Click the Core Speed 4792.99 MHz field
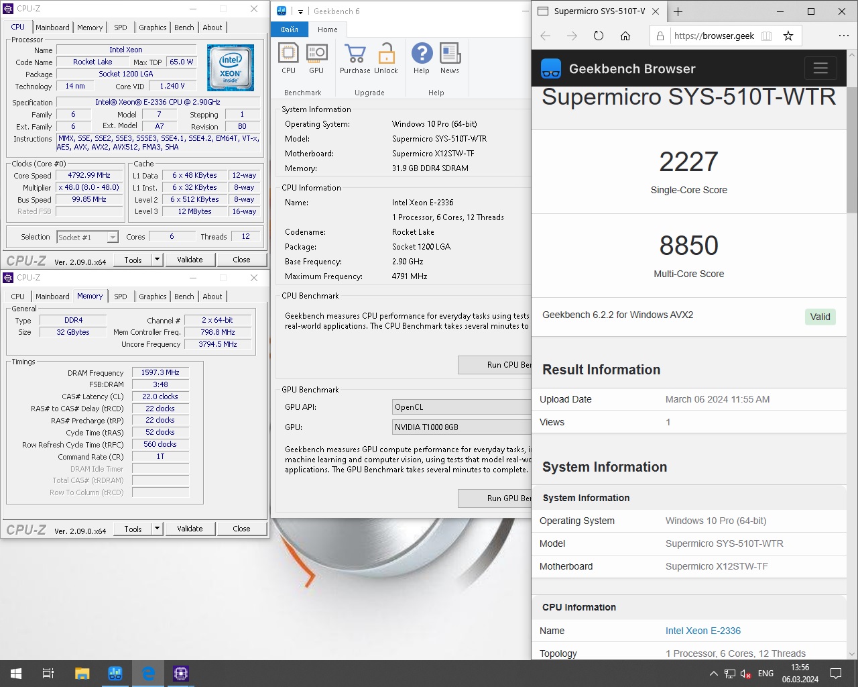The width and height of the screenshot is (858, 687). [89, 175]
